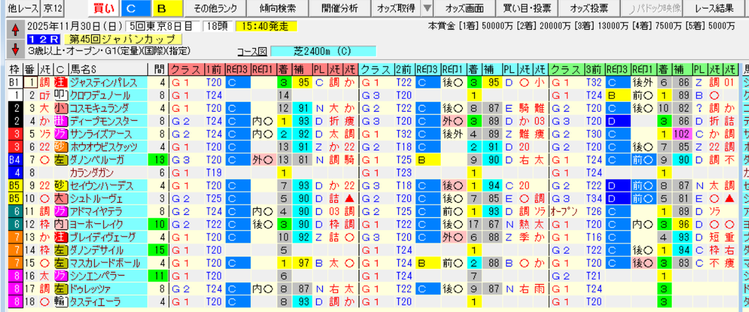Screen dimensions: 749x312
Task: Click the green 15 interval cell for ダノンデサイル
Action: tap(159, 250)
